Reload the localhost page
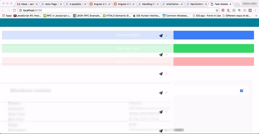The height and width of the screenshot is (134, 259). [14, 10]
